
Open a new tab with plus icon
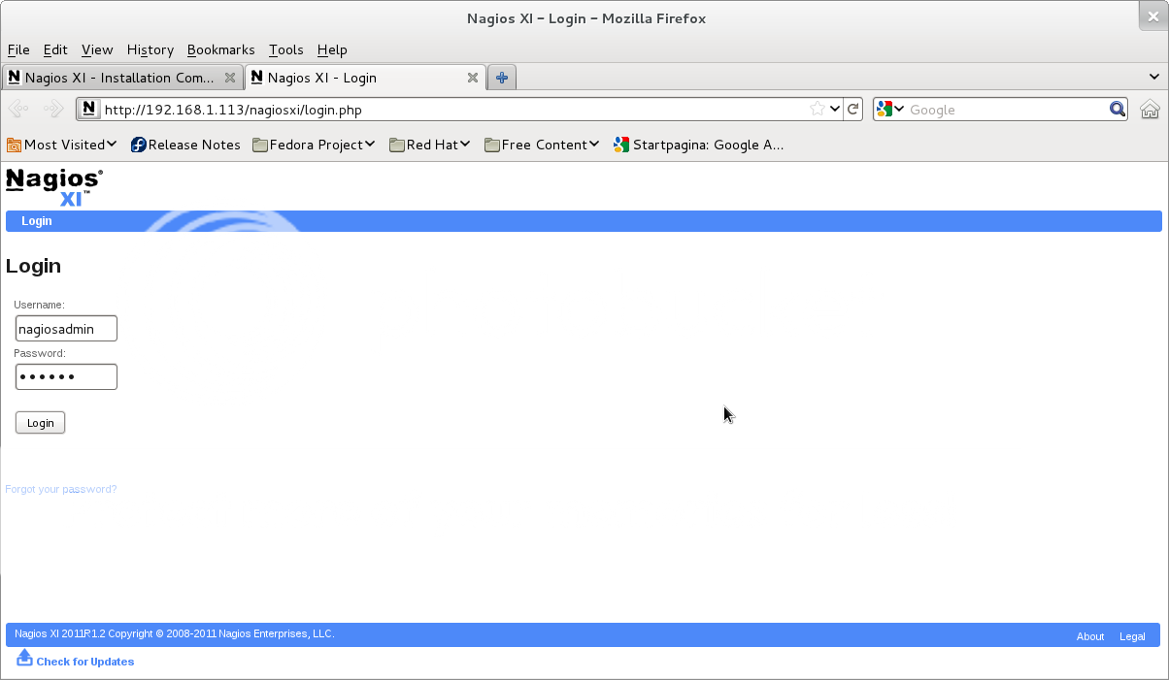coord(502,78)
